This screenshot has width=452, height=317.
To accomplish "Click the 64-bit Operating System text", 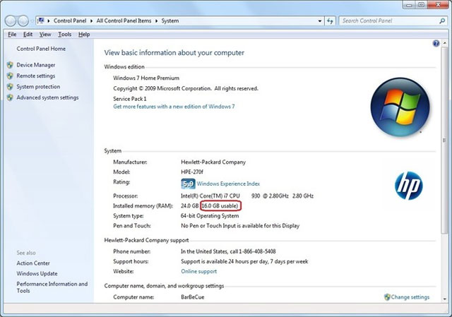I will pyautogui.click(x=210, y=216).
